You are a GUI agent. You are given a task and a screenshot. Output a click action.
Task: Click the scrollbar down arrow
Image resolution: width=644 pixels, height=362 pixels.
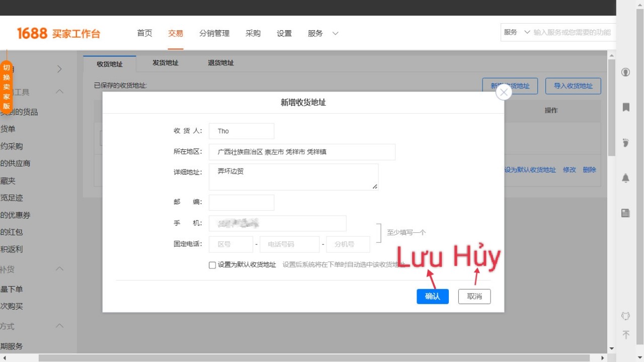612,348
